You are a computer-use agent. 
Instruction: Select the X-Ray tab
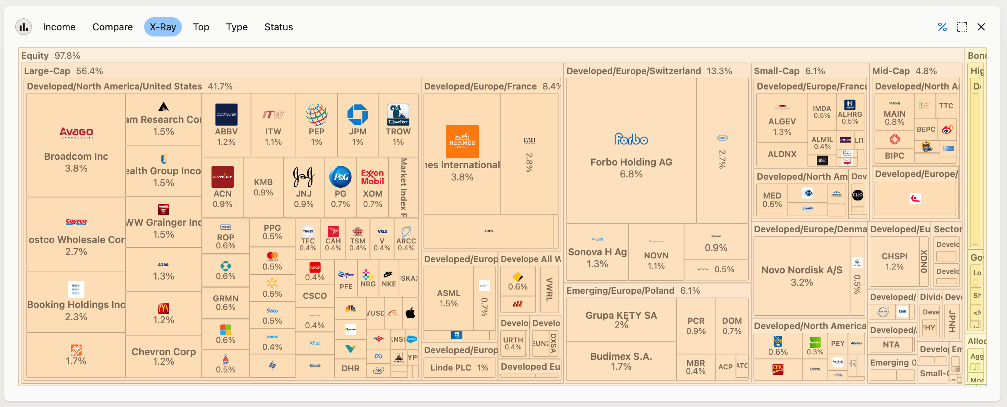pos(163,27)
